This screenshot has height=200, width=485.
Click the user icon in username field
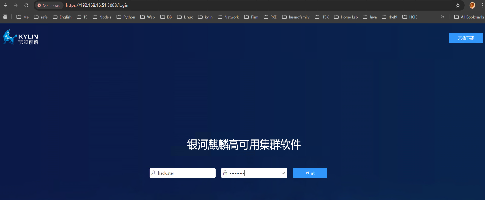tap(154, 173)
